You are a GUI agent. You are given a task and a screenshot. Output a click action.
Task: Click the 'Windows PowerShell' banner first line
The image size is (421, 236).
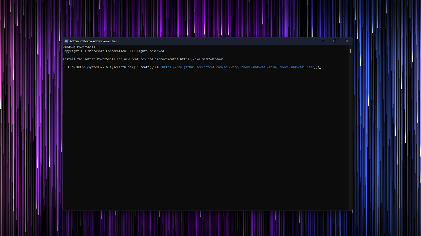pyautogui.click(x=79, y=47)
